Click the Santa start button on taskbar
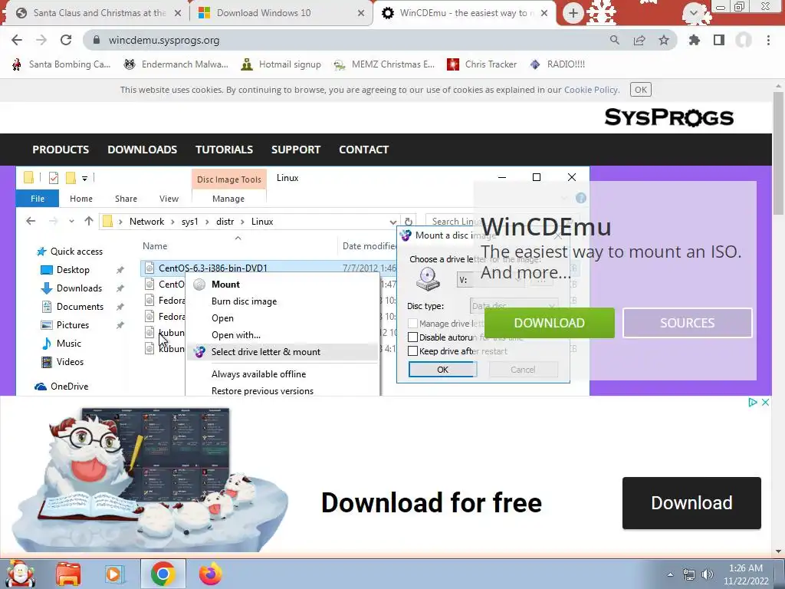The width and height of the screenshot is (785, 589). click(x=20, y=574)
